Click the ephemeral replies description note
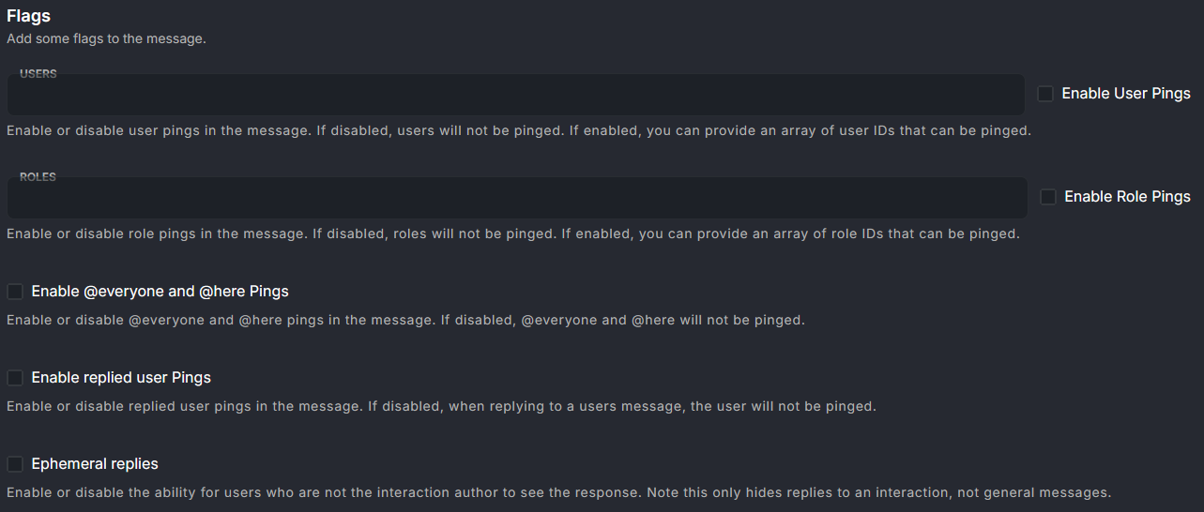This screenshot has width=1204, height=512. tap(558, 492)
